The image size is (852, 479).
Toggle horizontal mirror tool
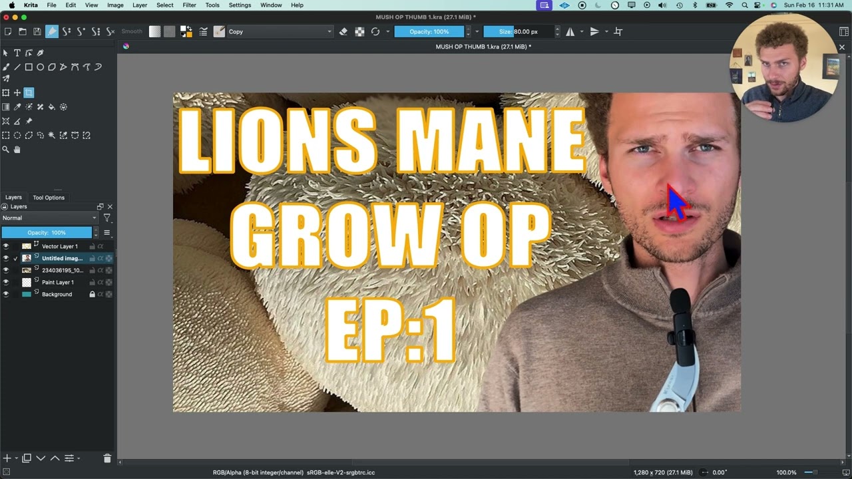[570, 31]
